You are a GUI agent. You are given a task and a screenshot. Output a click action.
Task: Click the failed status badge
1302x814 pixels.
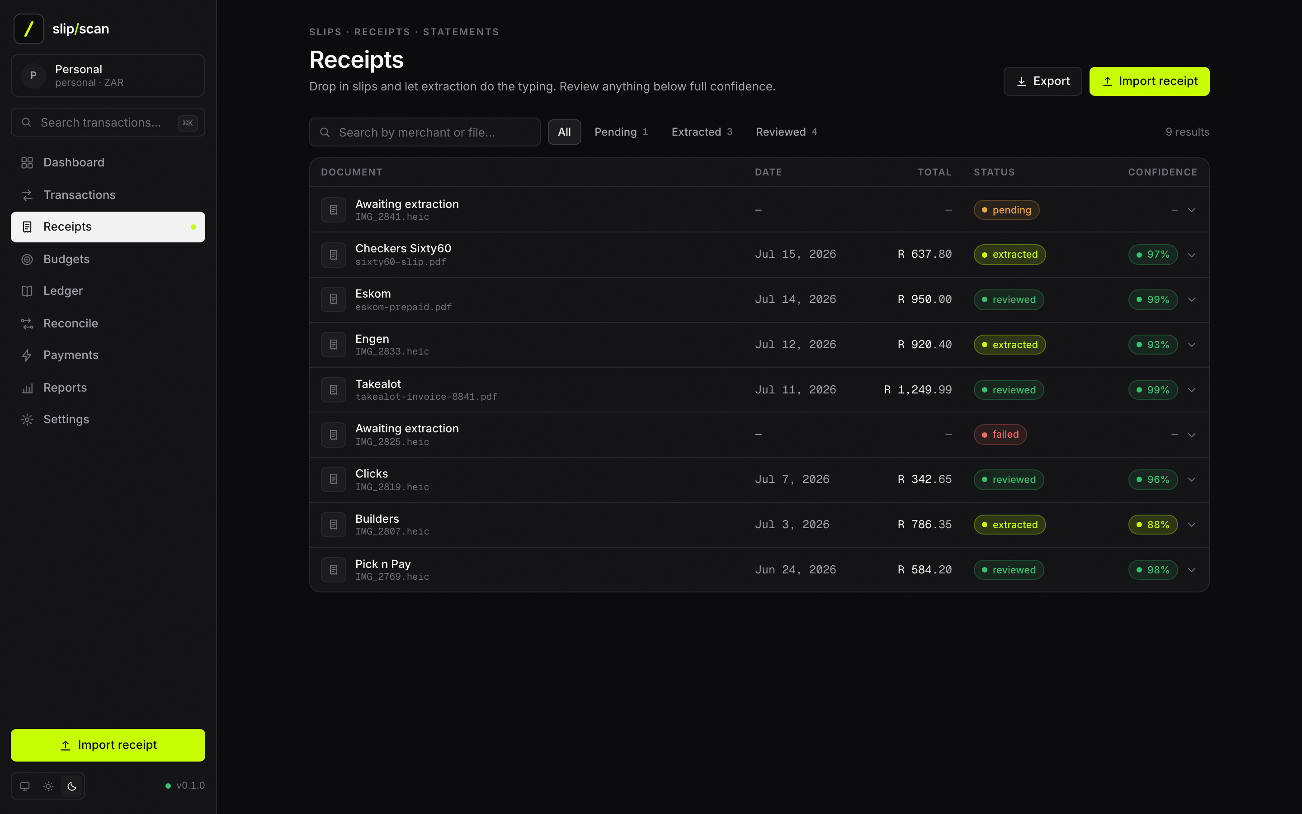point(1000,435)
